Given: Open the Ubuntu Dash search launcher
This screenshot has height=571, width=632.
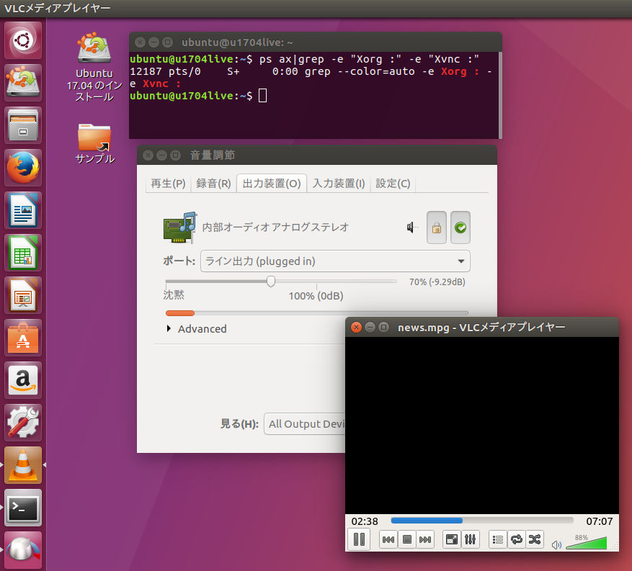Looking at the screenshot, I should click(23, 40).
